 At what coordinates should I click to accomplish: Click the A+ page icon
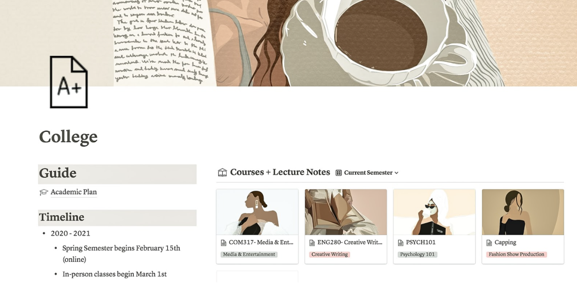69,82
